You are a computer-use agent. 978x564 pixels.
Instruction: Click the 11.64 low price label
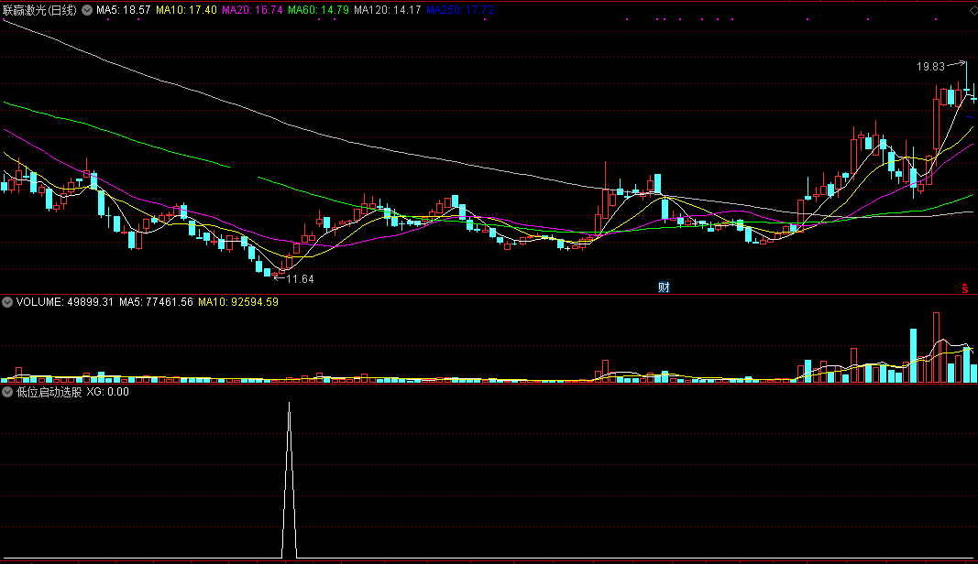pyautogui.click(x=300, y=279)
